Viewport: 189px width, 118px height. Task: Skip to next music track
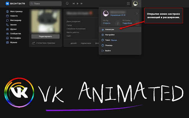click(x=82, y=4)
